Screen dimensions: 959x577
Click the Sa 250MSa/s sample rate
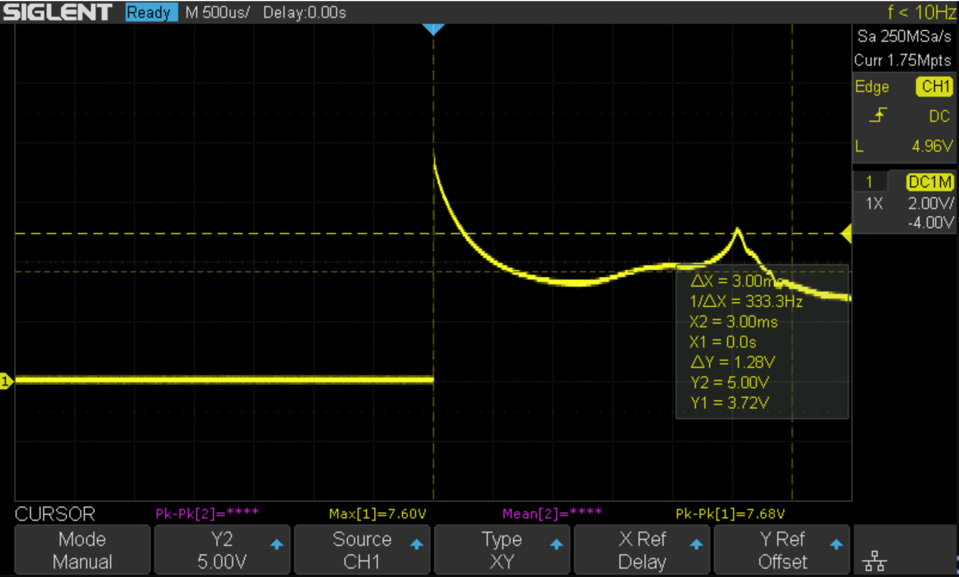[904, 36]
